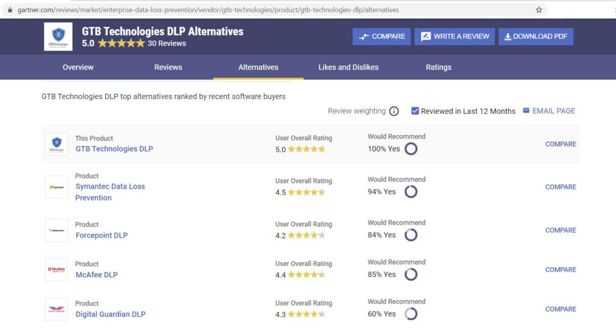Click the 84% Yes recommend ring
Viewport: 616px width, 332px height.
pos(411,235)
